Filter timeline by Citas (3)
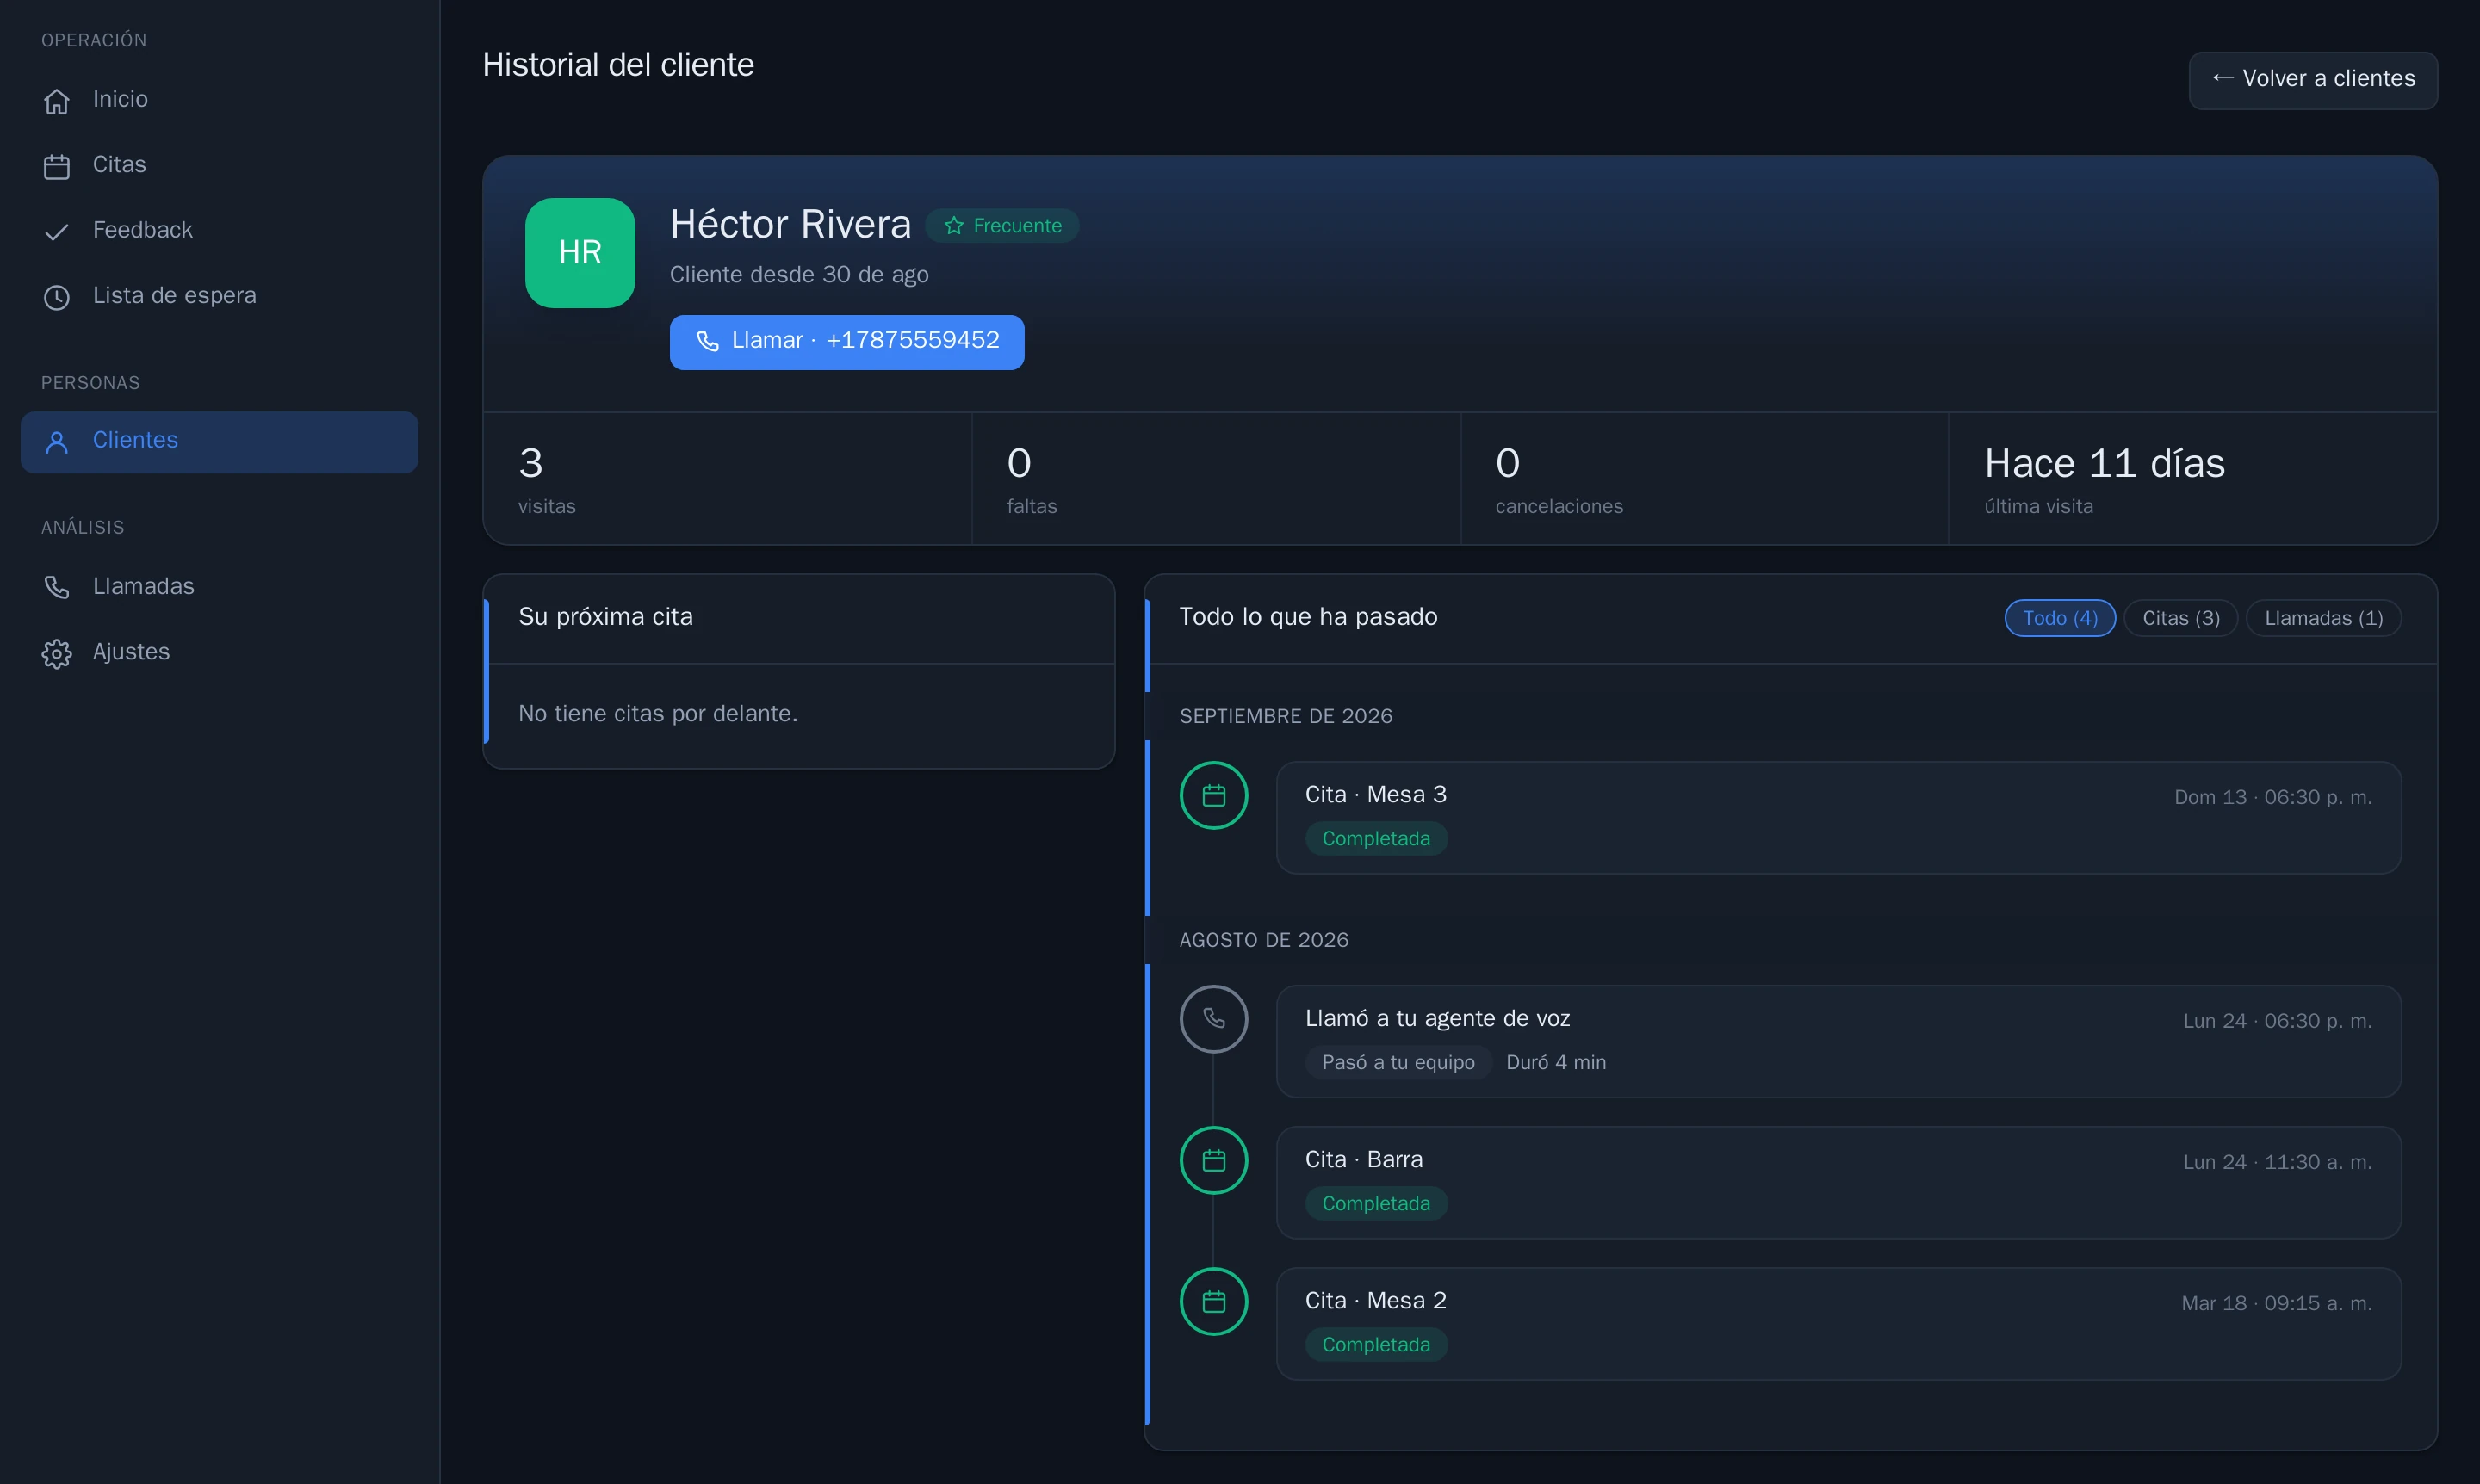2480x1484 pixels. point(2181,618)
